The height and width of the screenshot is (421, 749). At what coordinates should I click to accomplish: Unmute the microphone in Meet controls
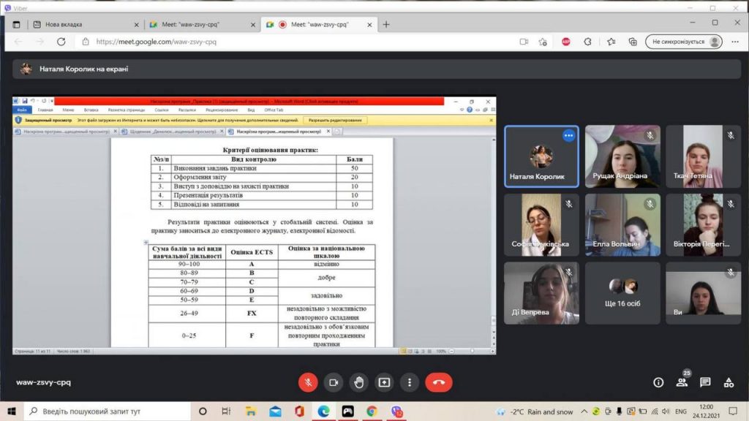308,382
